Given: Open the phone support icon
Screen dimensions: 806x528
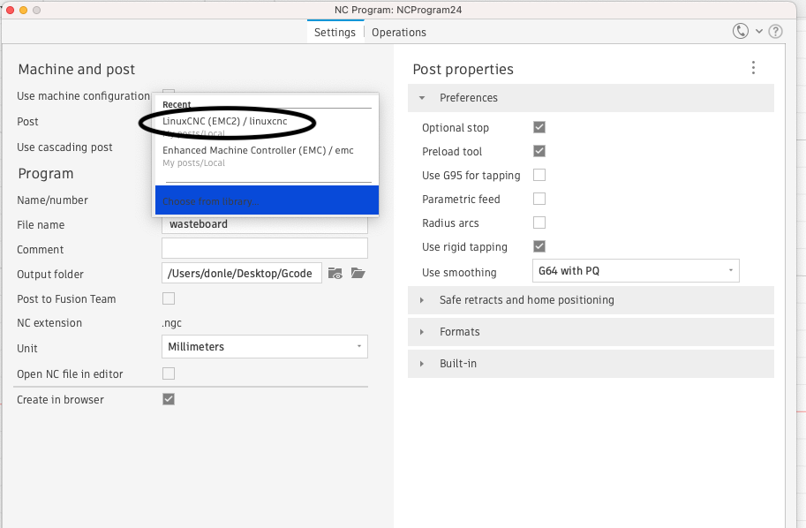Looking at the screenshot, I should 740,32.
